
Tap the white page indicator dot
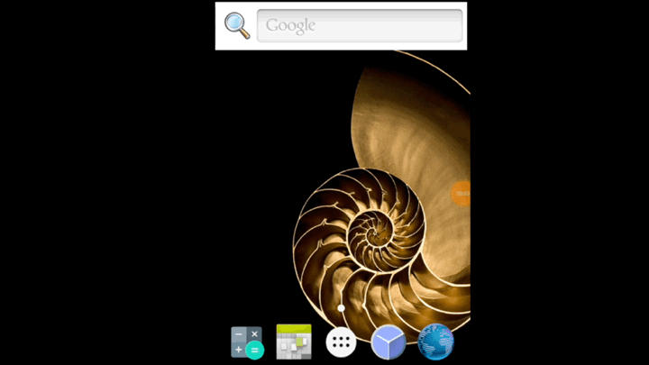click(341, 308)
